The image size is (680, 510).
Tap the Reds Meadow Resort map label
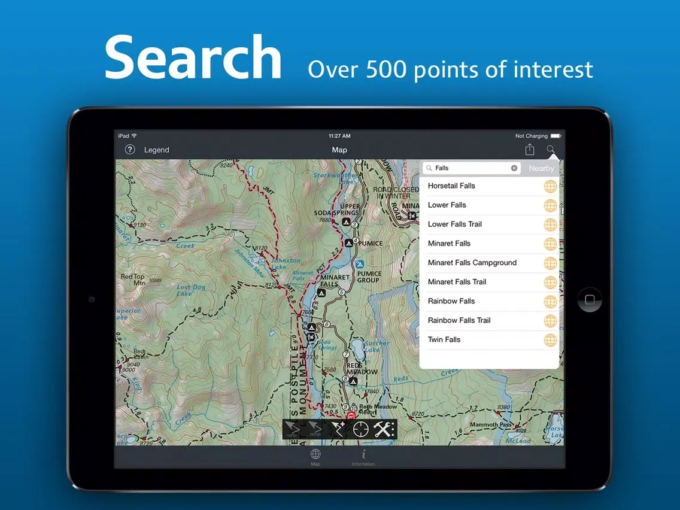[x=377, y=409]
